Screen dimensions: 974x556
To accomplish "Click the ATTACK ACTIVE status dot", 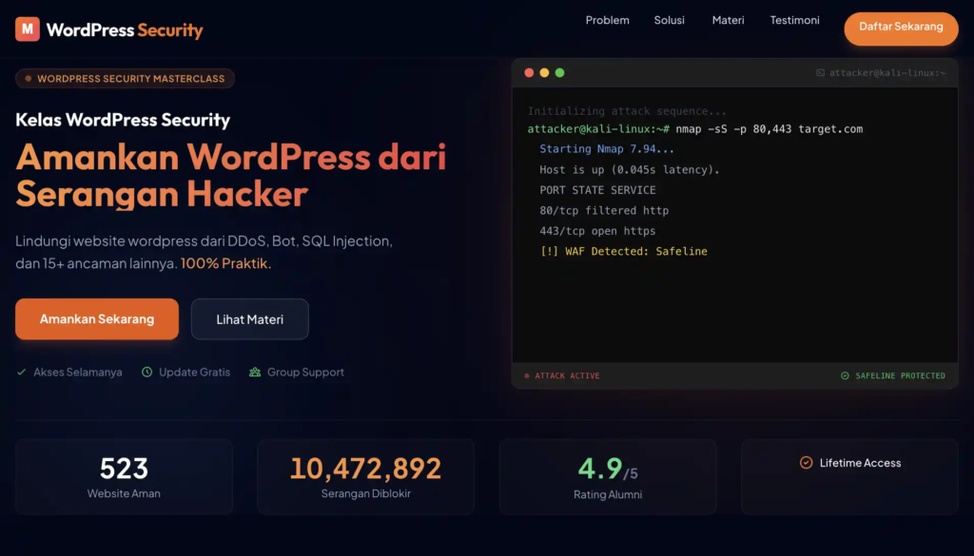I will pyautogui.click(x=529, y=375).
